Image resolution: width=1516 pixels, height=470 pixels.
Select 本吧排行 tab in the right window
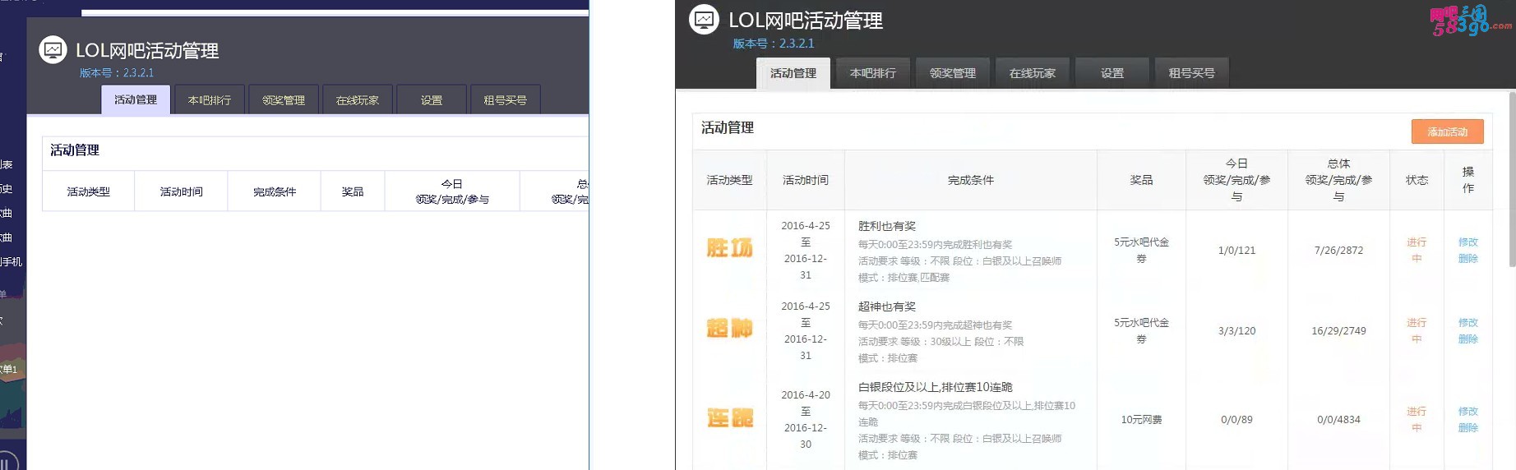873,73
